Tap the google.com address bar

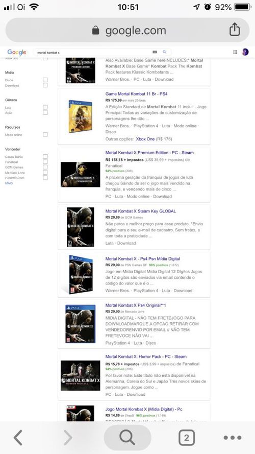[x=127, y=30]
